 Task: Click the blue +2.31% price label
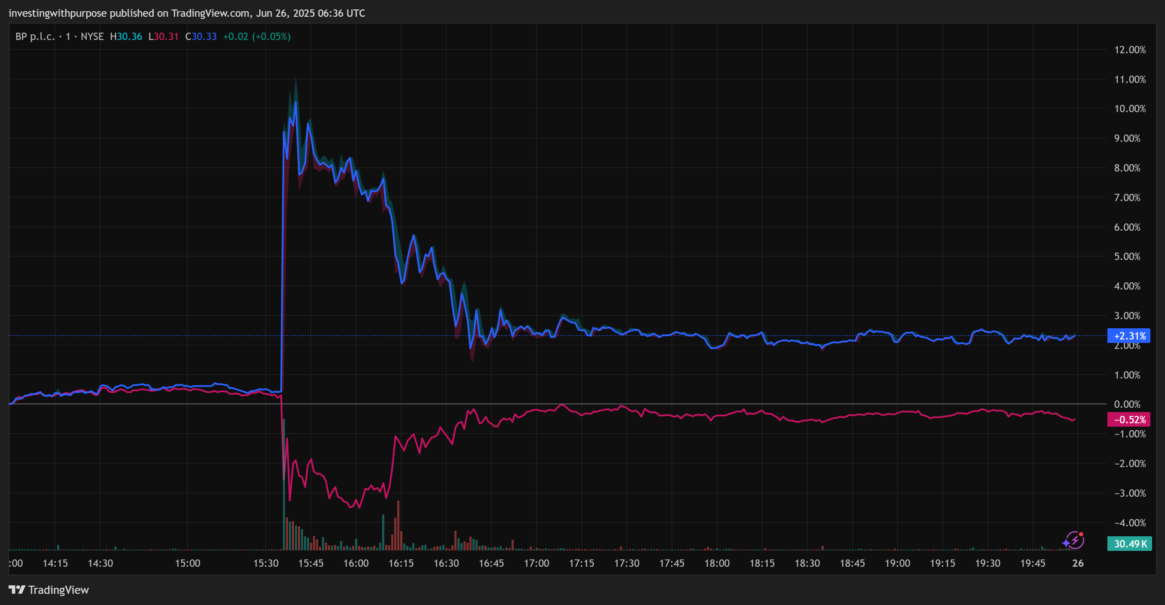pos(1129,336)
